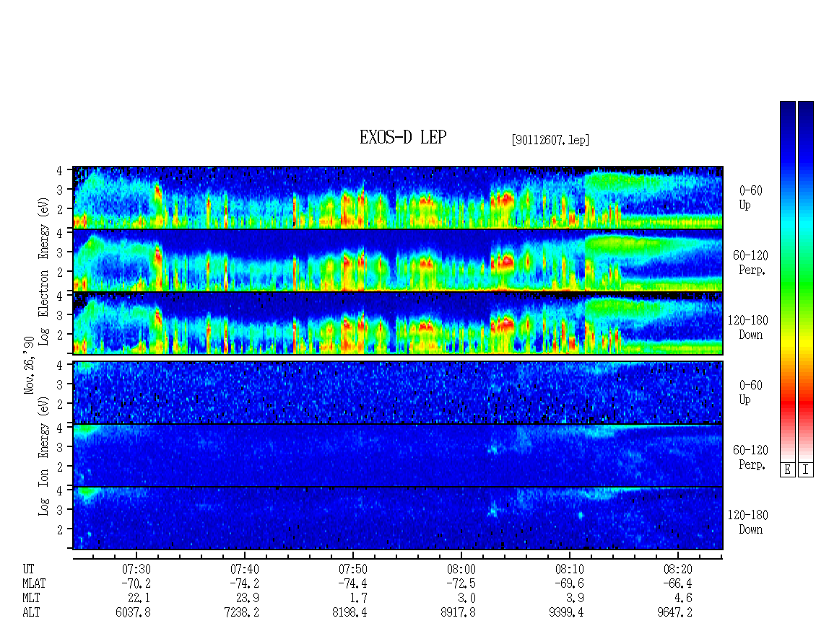The width and height of the screenshot is (816, 631).
Task: Select the Log Ion Energy (eV) axis label
Action: (44, 456)
